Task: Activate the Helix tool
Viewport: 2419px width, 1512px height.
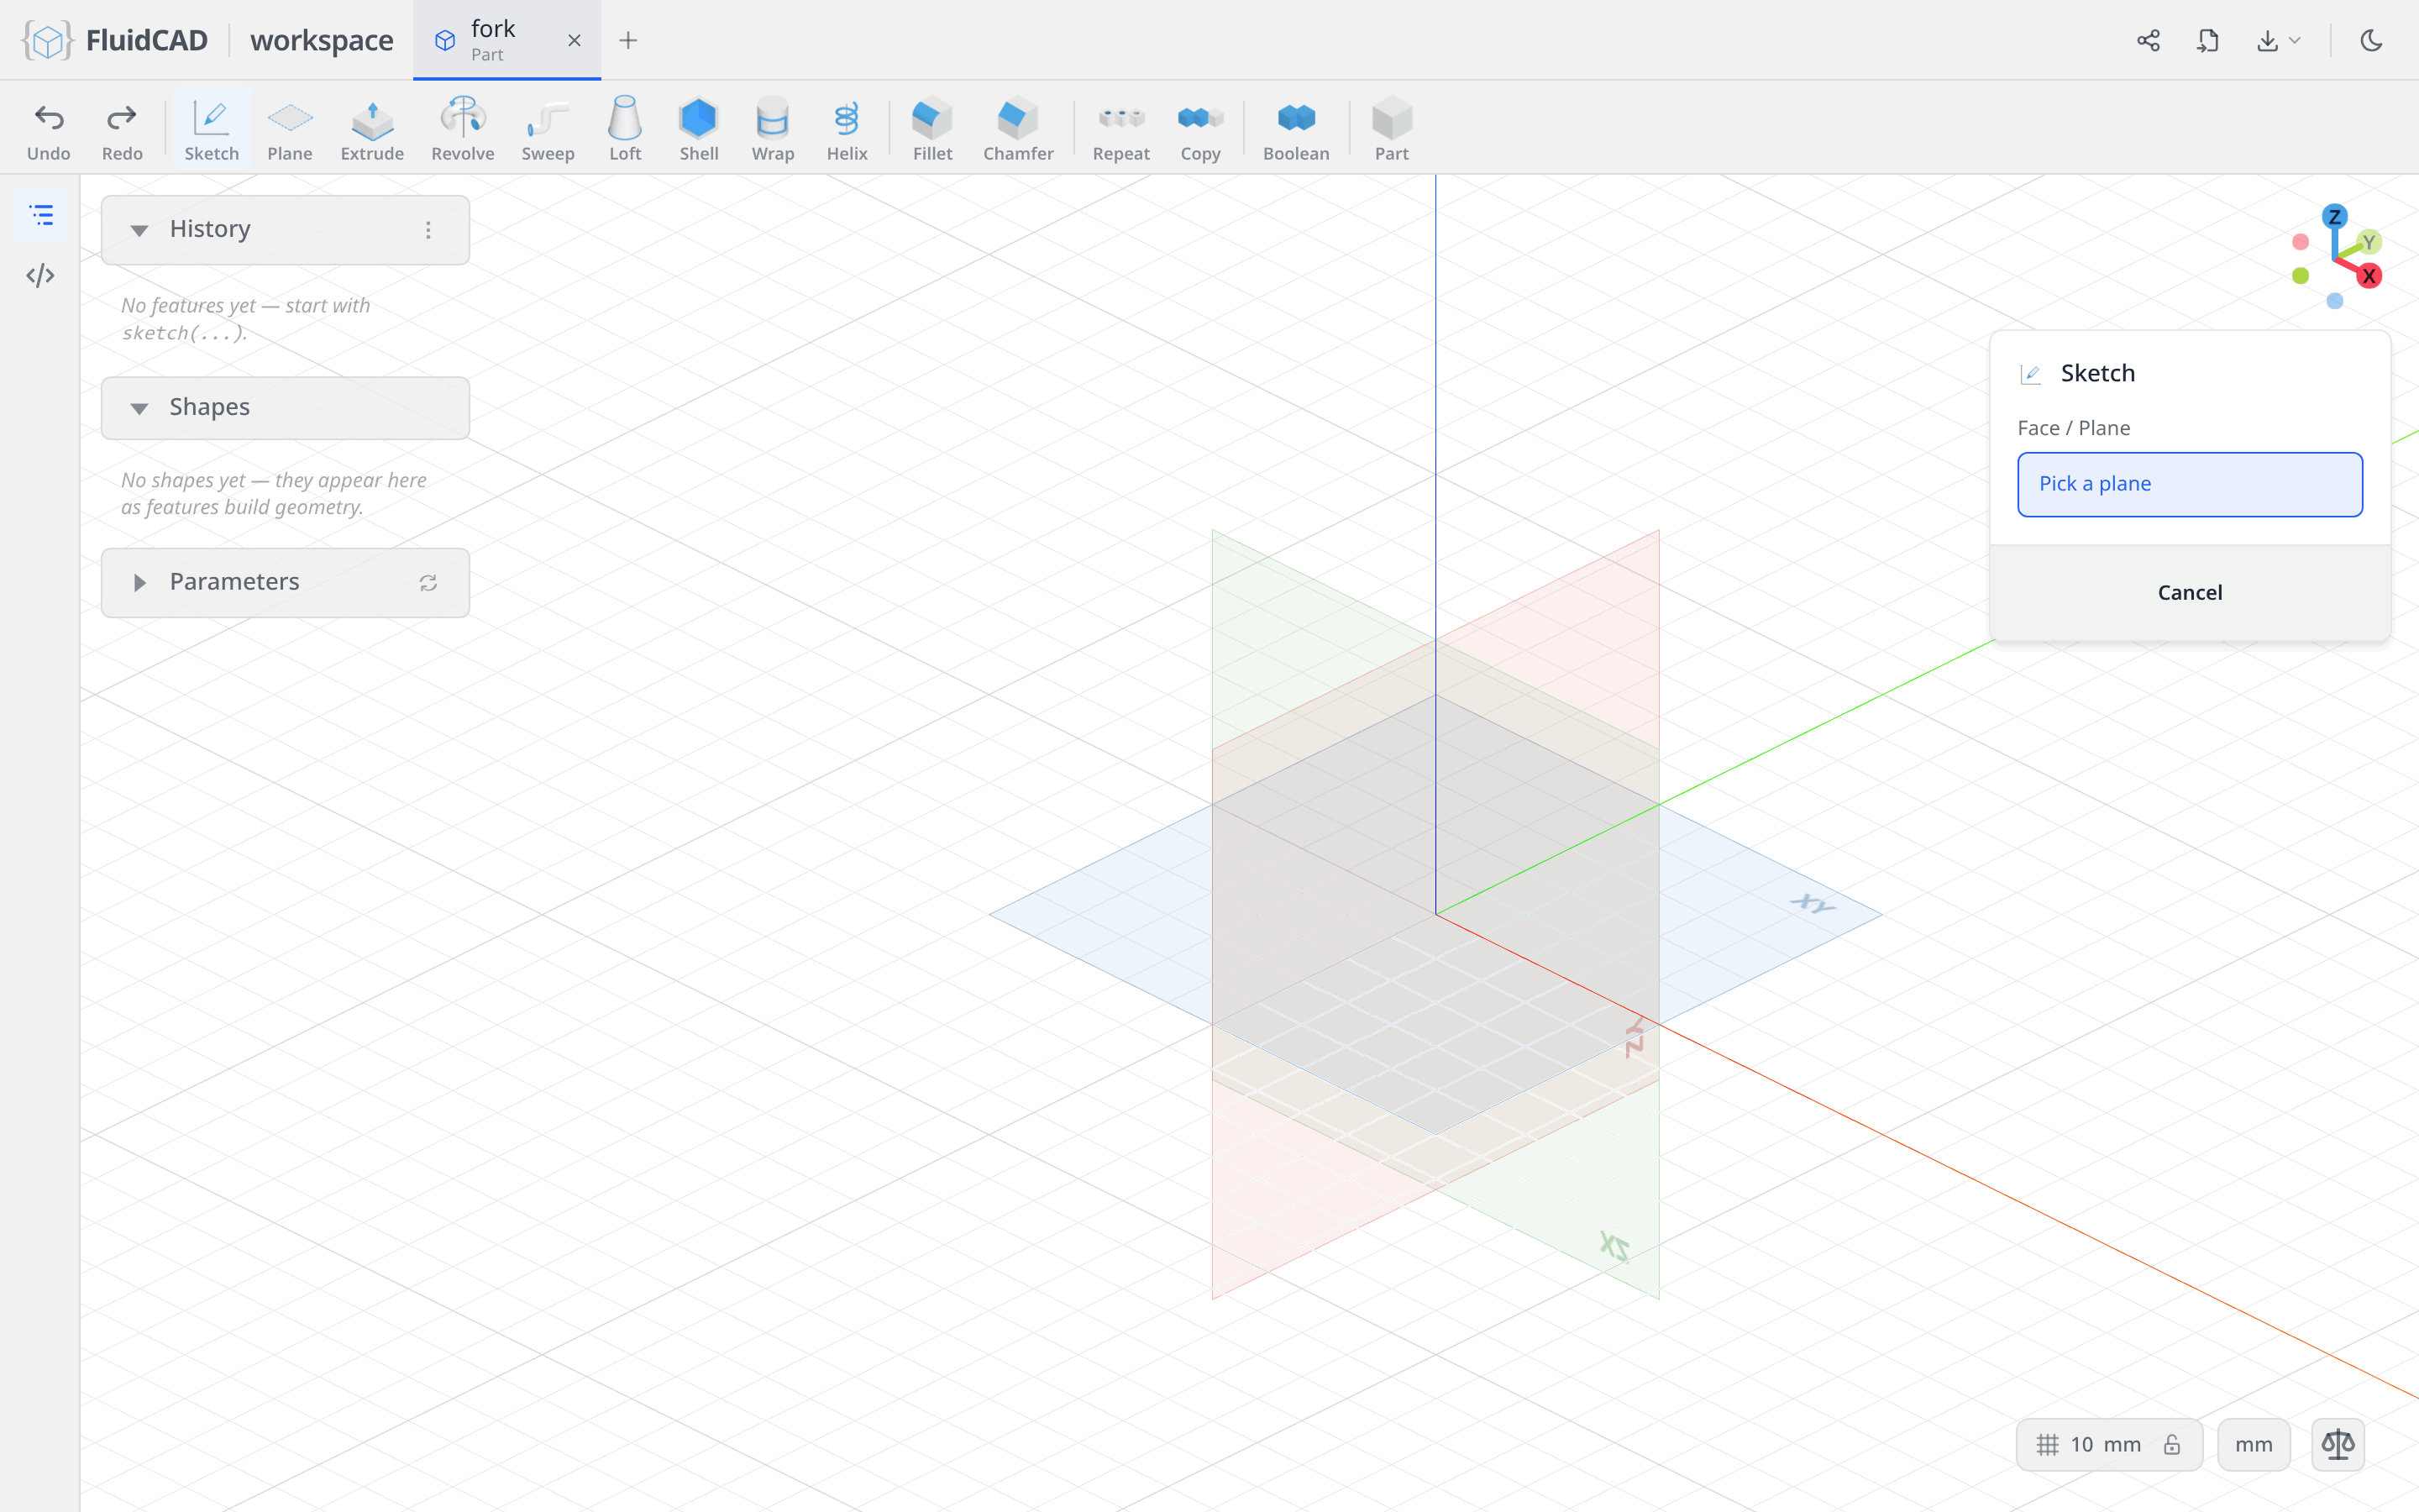Action: [847, 128]
